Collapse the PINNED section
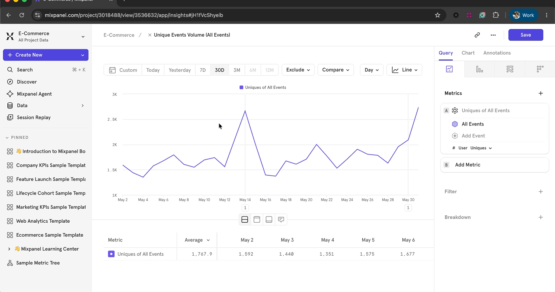The width and height of the screenshot is (555, 292). pos(7,138)
